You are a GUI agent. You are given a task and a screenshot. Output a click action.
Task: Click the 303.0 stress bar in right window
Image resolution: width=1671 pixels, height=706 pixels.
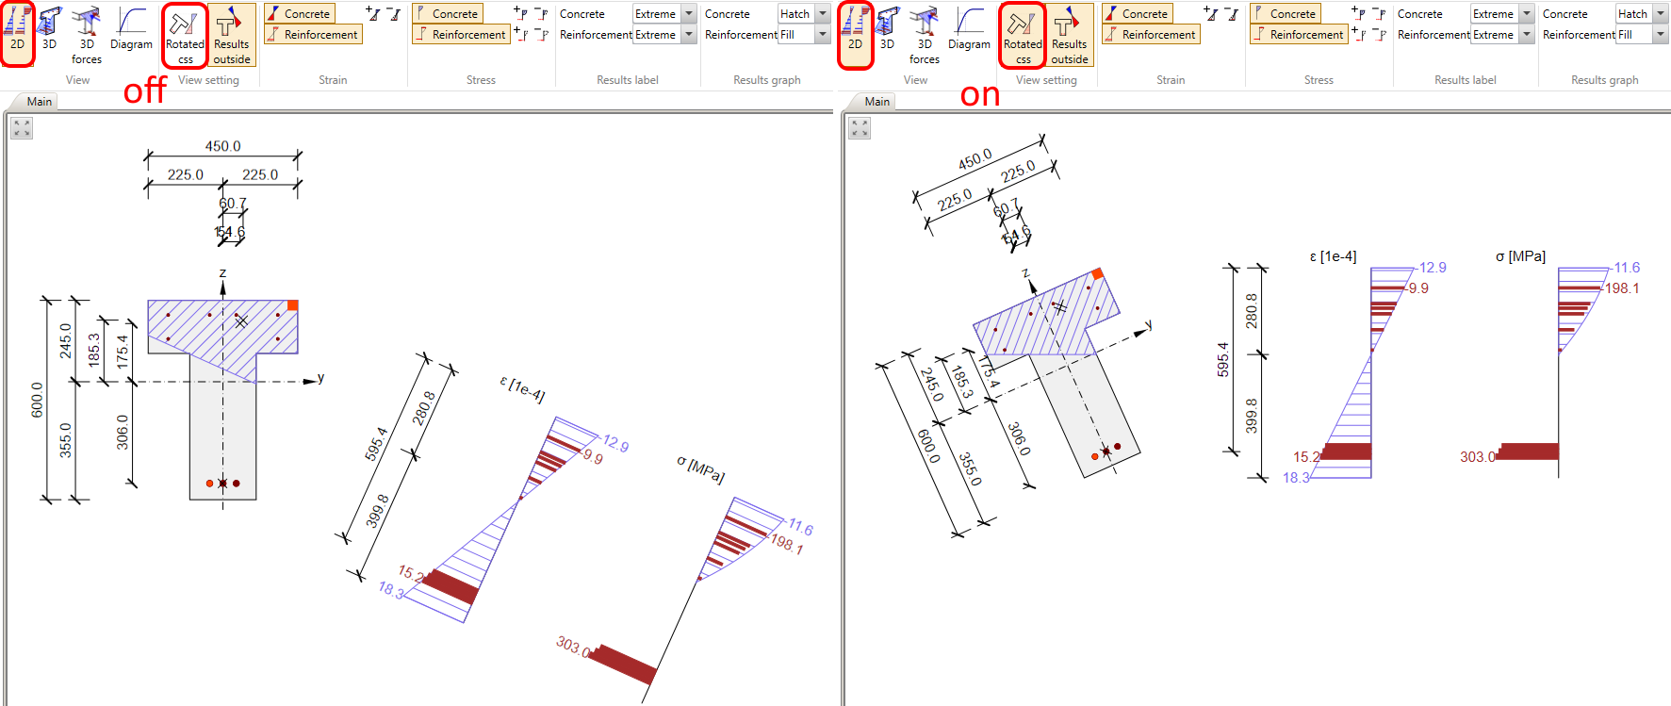[1529, 452]
